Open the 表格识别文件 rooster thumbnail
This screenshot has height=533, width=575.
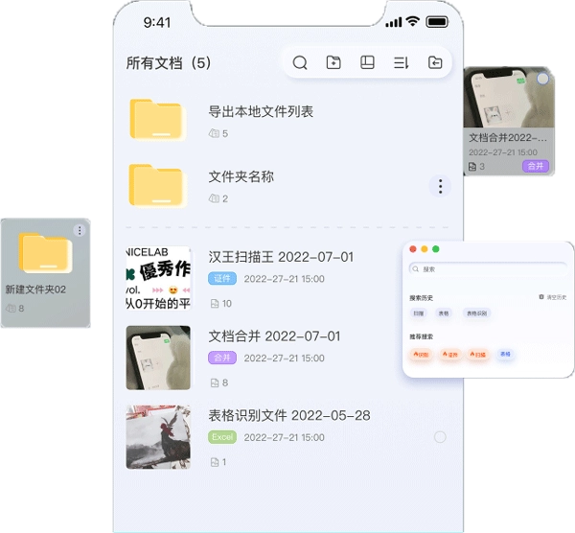[x=158, y=437]
